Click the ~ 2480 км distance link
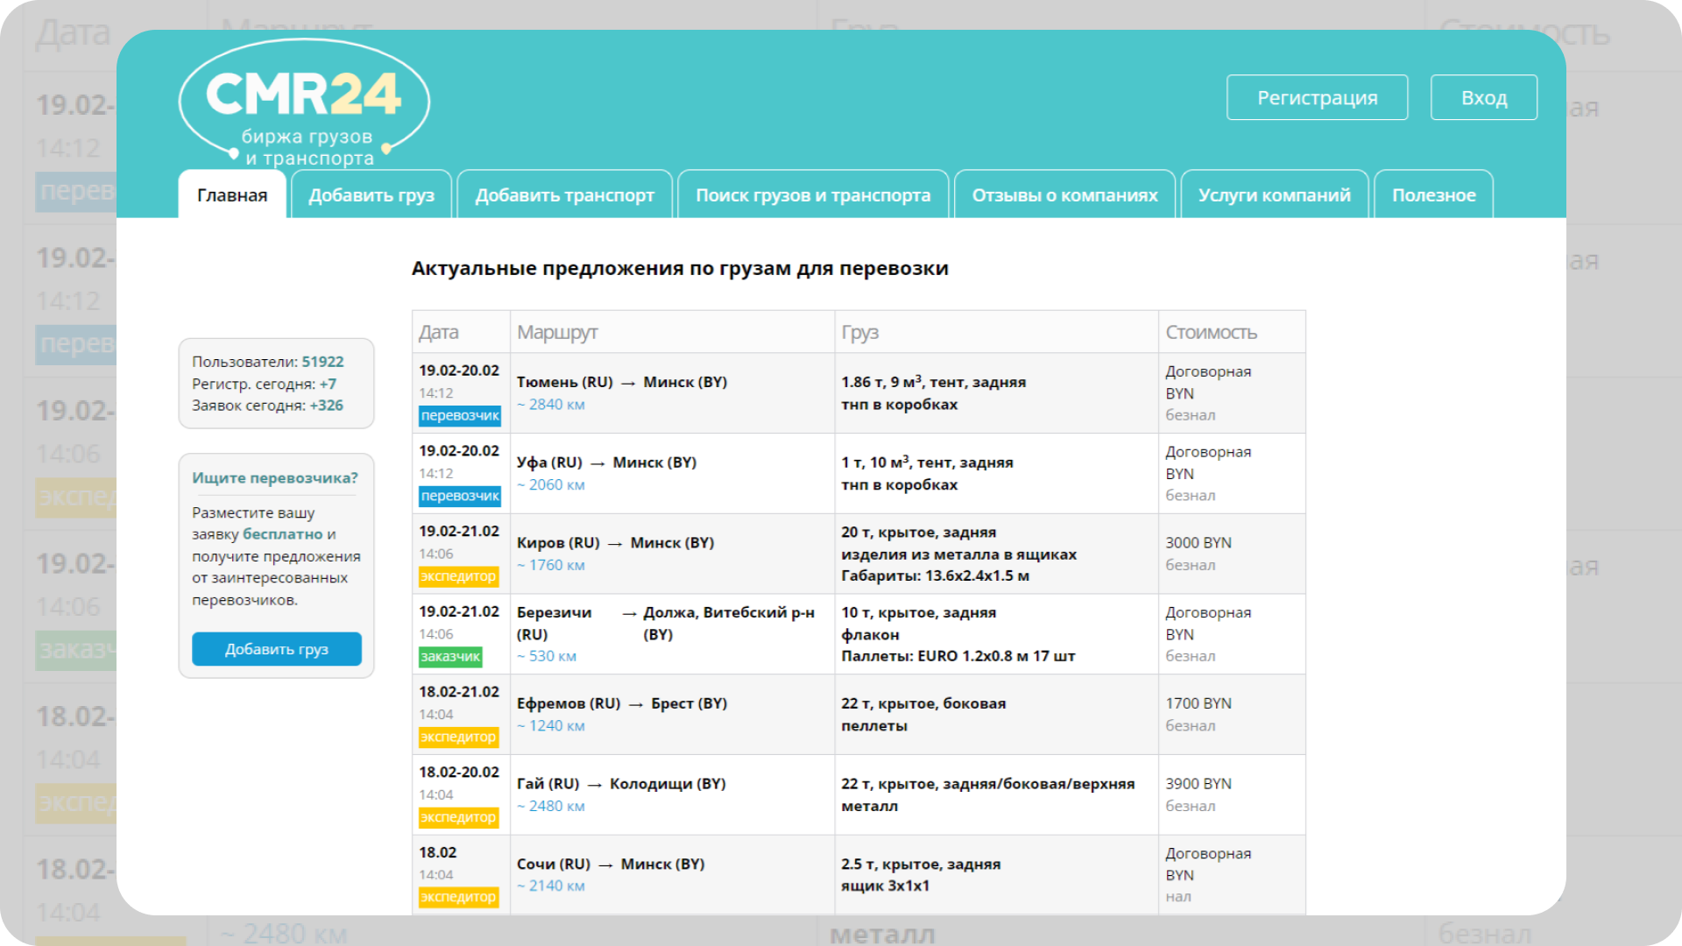Screen dimensions: 1682x946 tap(550, 806)
